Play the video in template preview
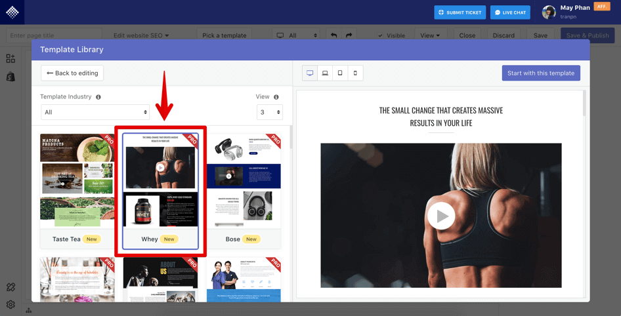This screenshot has width=621, height=316. tap(440, 216)
